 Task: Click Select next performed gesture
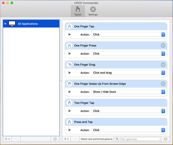pos(97,139)
